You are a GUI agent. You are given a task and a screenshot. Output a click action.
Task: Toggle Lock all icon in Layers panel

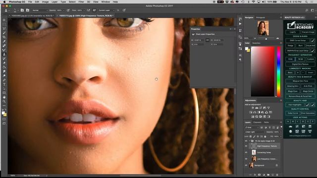click(265, 136)
